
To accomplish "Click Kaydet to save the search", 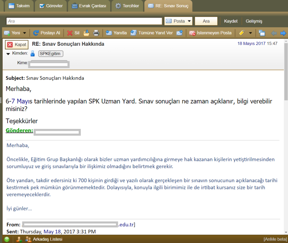I will pyautogui.click(x=231, y=21).
